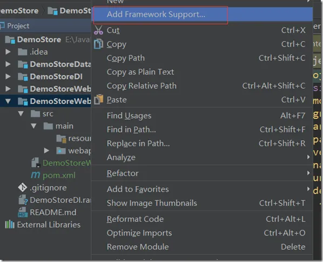Click the Cut scissors icon

coord(98,30)
